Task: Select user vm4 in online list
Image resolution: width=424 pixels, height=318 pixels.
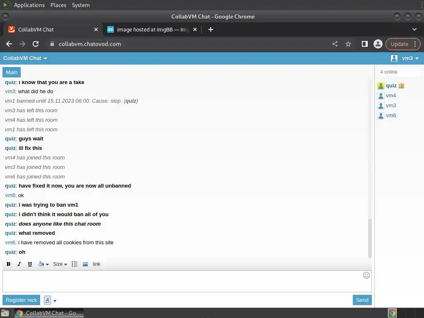Action: (391, 96)
